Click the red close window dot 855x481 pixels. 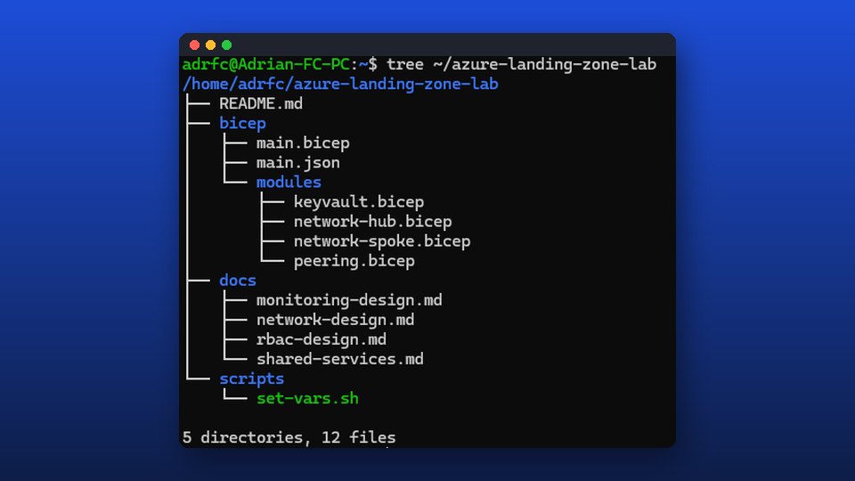point(195,45)
